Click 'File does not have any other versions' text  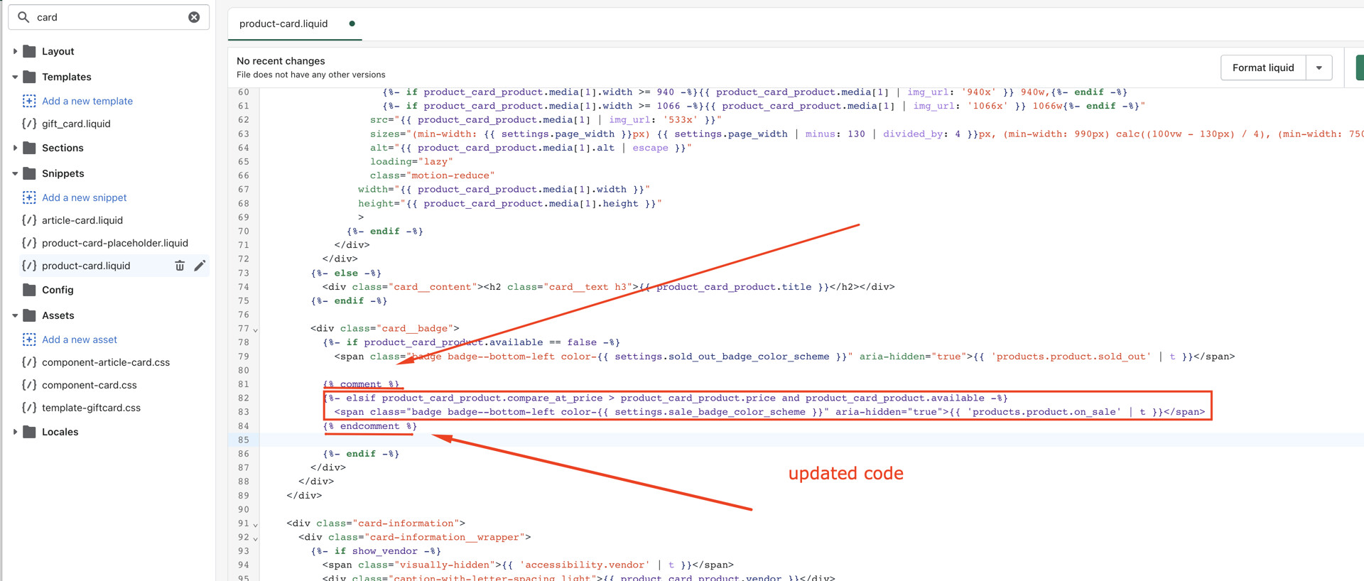click(x=311, y=75)
